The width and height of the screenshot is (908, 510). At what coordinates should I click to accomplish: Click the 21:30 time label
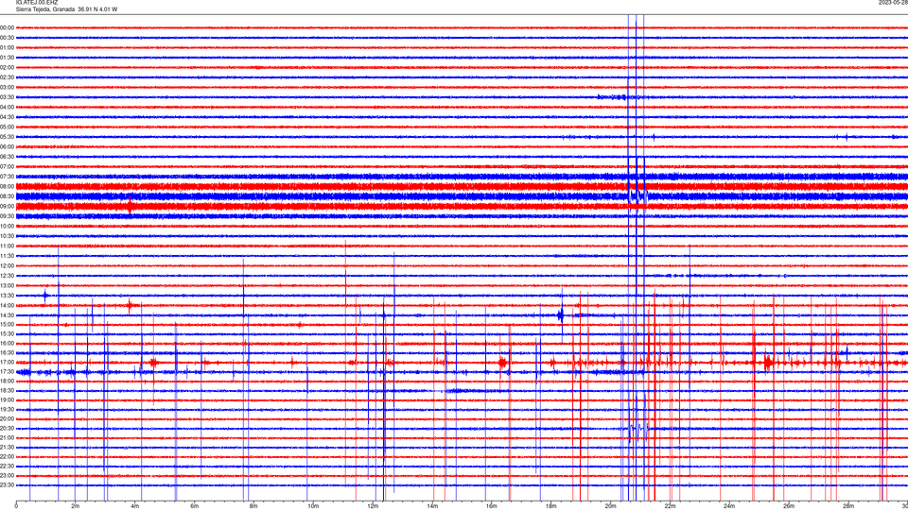pyautogui.click(x=7, y=448)
